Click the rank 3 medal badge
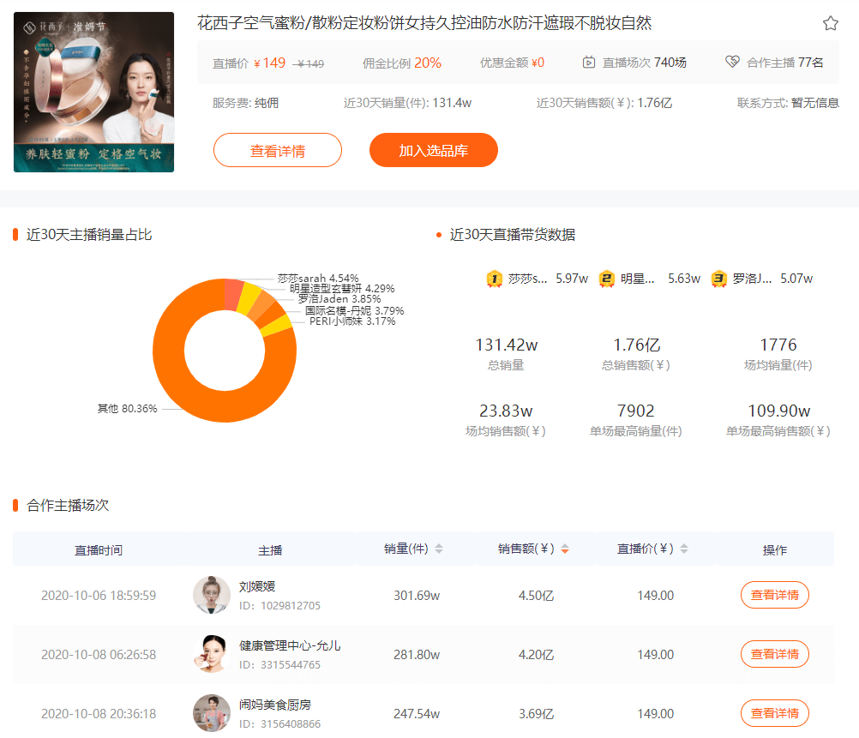This screenshot has height=738, width=859. [718, 279]
